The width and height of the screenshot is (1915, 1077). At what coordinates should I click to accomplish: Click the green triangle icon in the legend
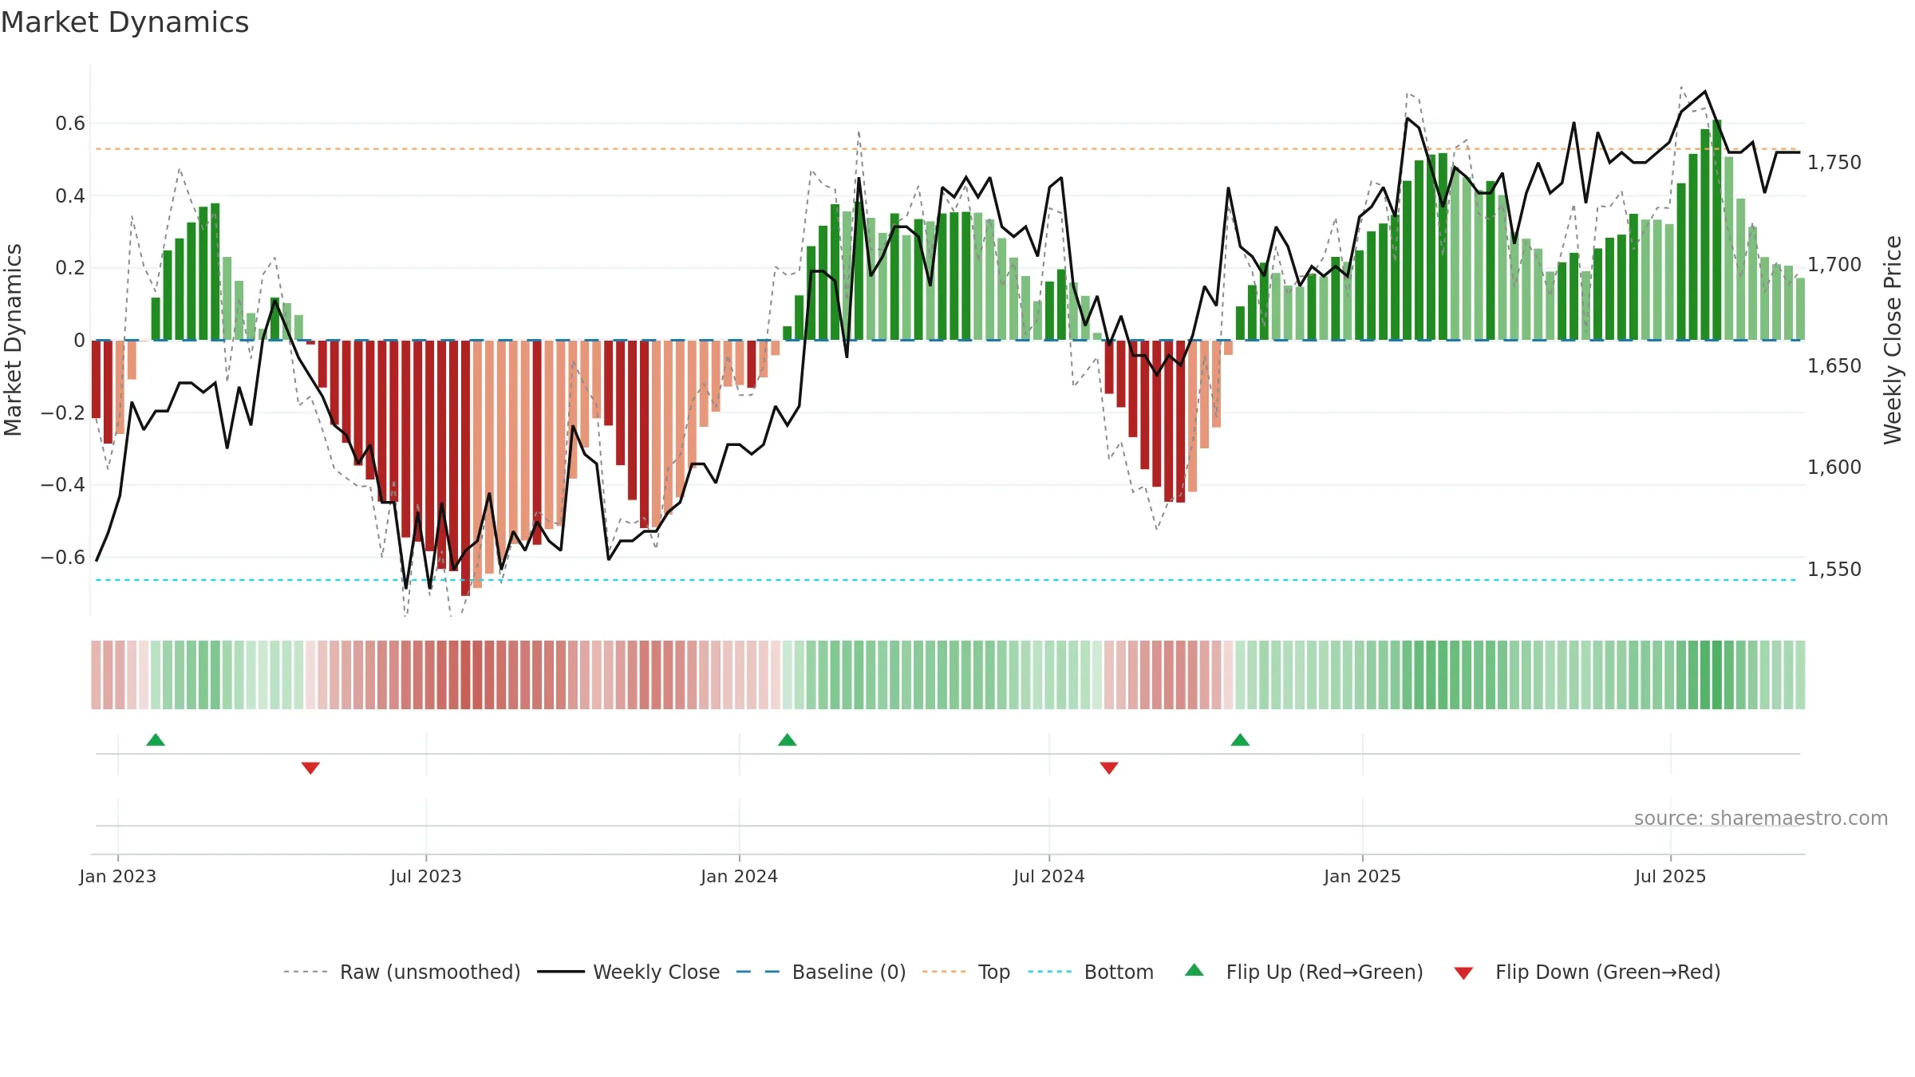(x=1194, y=970)
